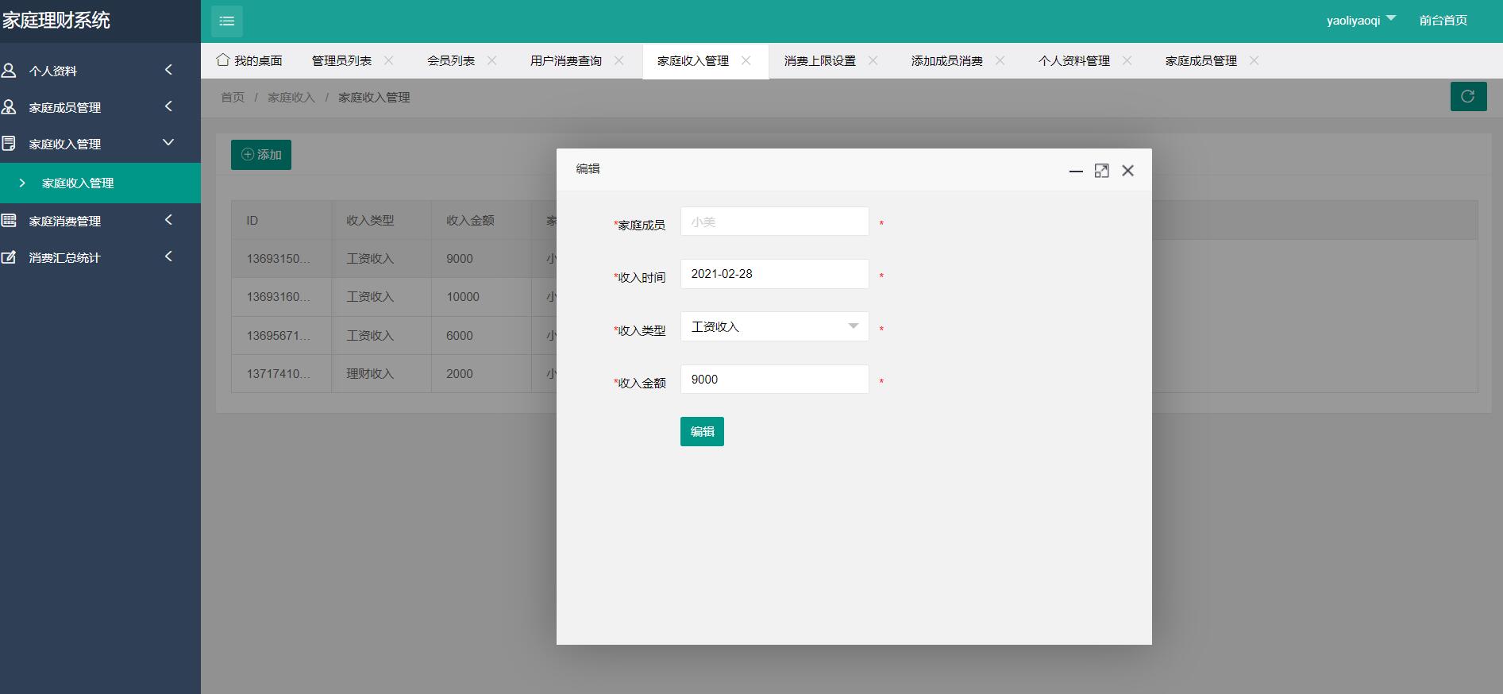This screenshot has width=1503, height=694.
Task: Close the 管理员列表 tab
Action: click(x=389, y=60)
